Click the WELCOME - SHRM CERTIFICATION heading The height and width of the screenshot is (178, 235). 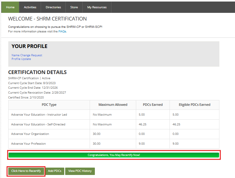47,19
